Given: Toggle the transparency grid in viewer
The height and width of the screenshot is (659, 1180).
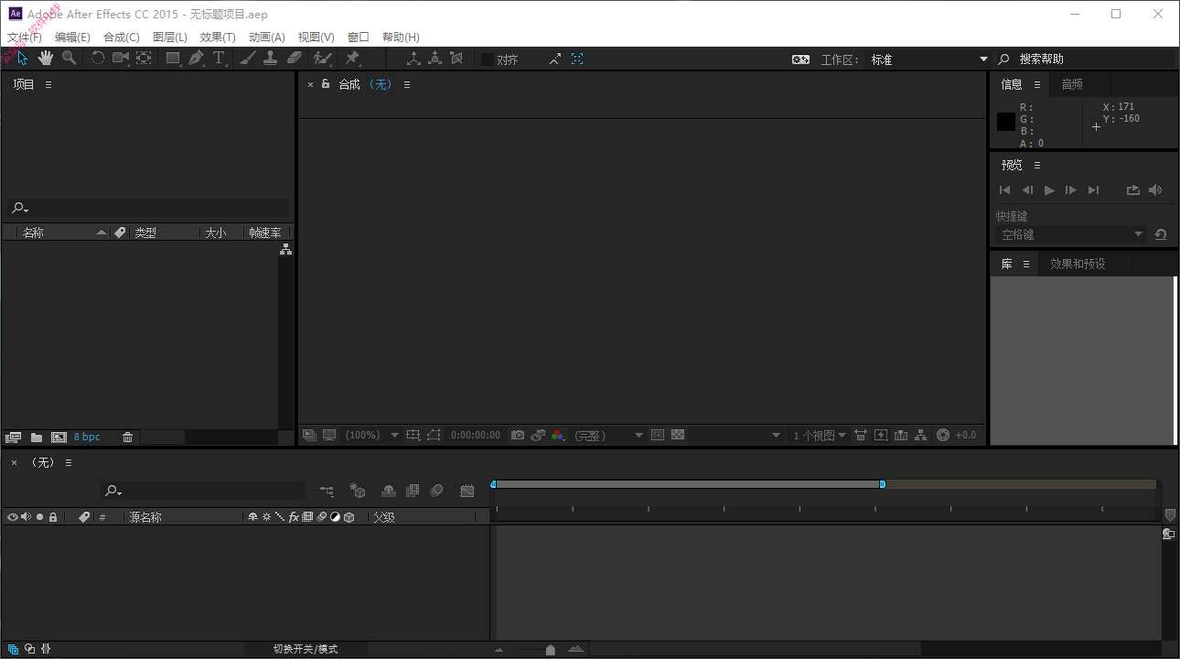Looking at the screenshot, I should (678, 435).
